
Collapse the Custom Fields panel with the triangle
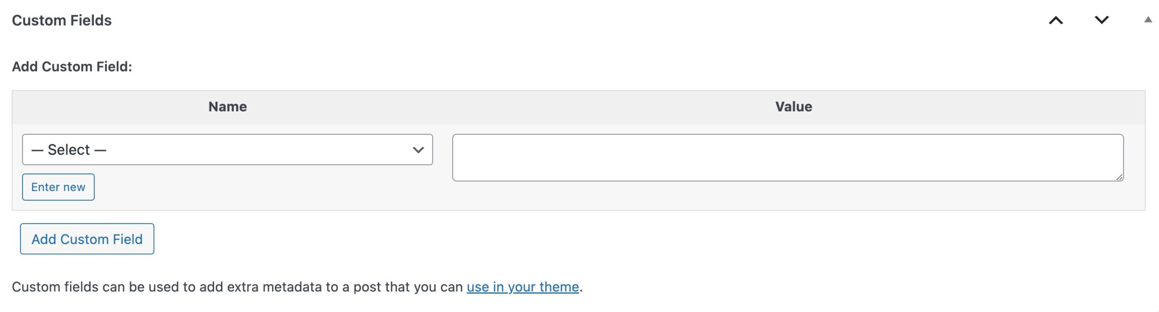(x=1148, y=19)
